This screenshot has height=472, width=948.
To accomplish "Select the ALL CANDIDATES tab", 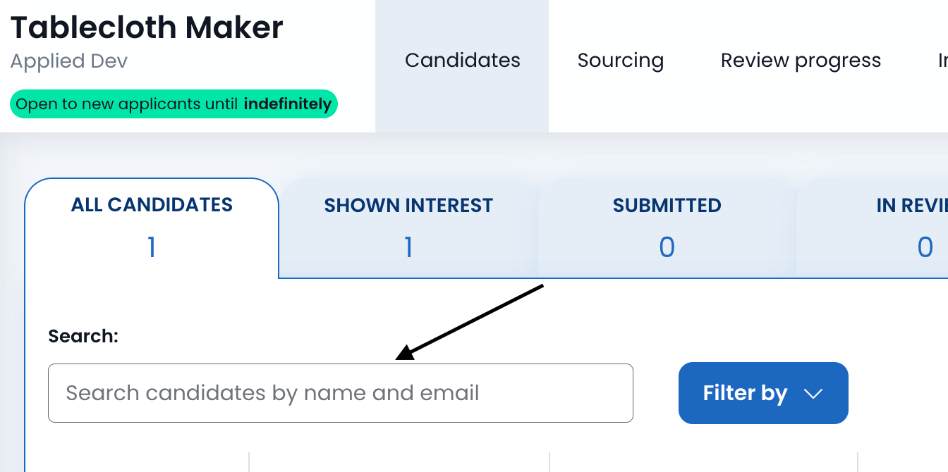I will coord(152,205).
